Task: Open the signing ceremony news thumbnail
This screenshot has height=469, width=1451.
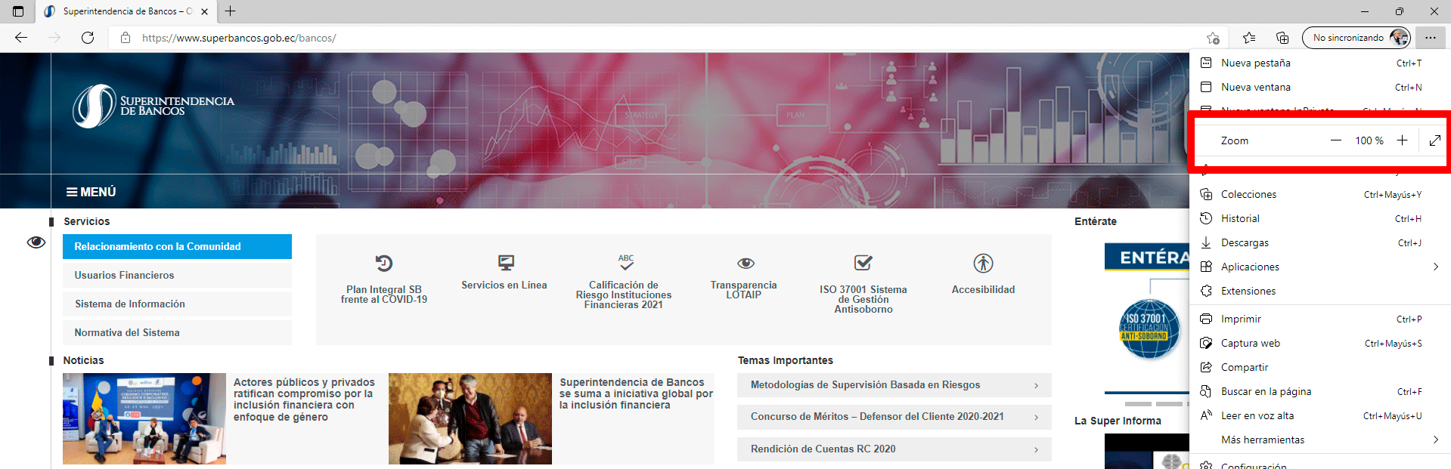Action: (x=470, y=418)
